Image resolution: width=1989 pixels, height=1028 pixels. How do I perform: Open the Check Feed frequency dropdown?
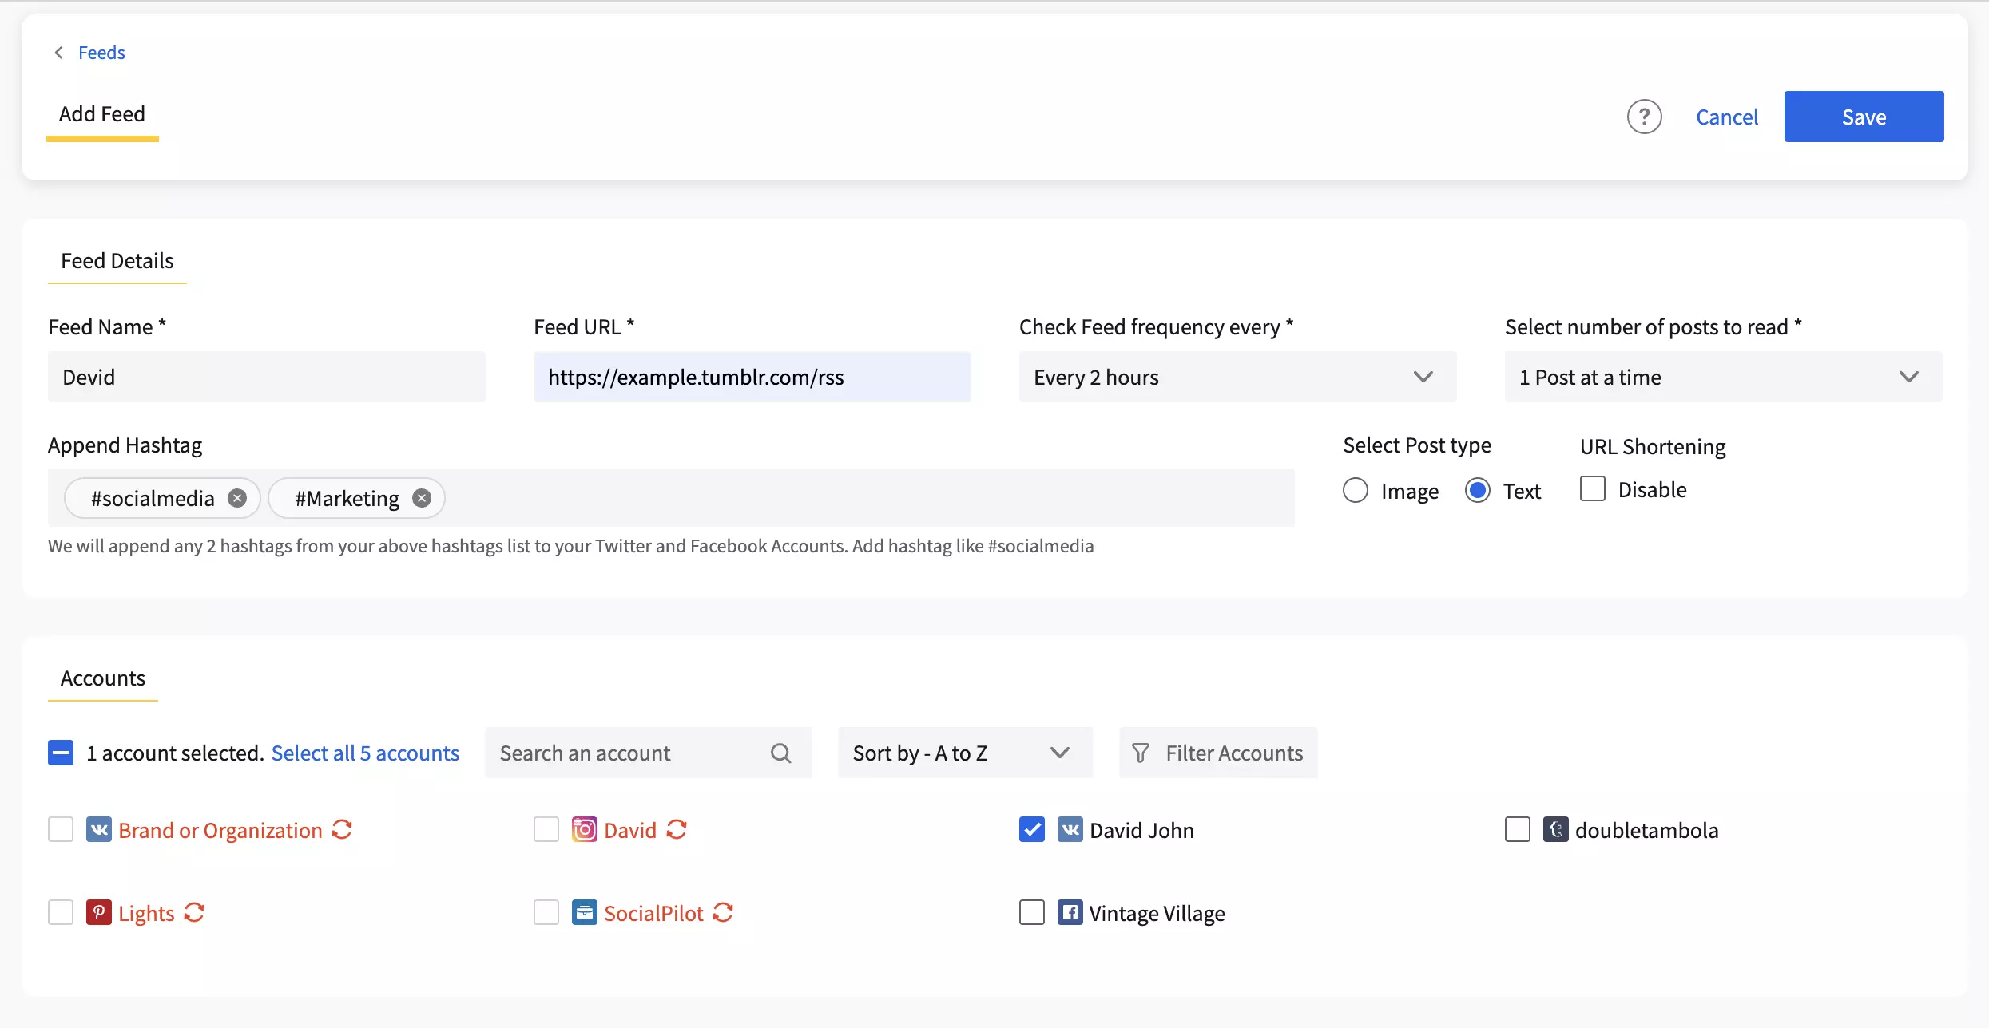pos(1237,377)
